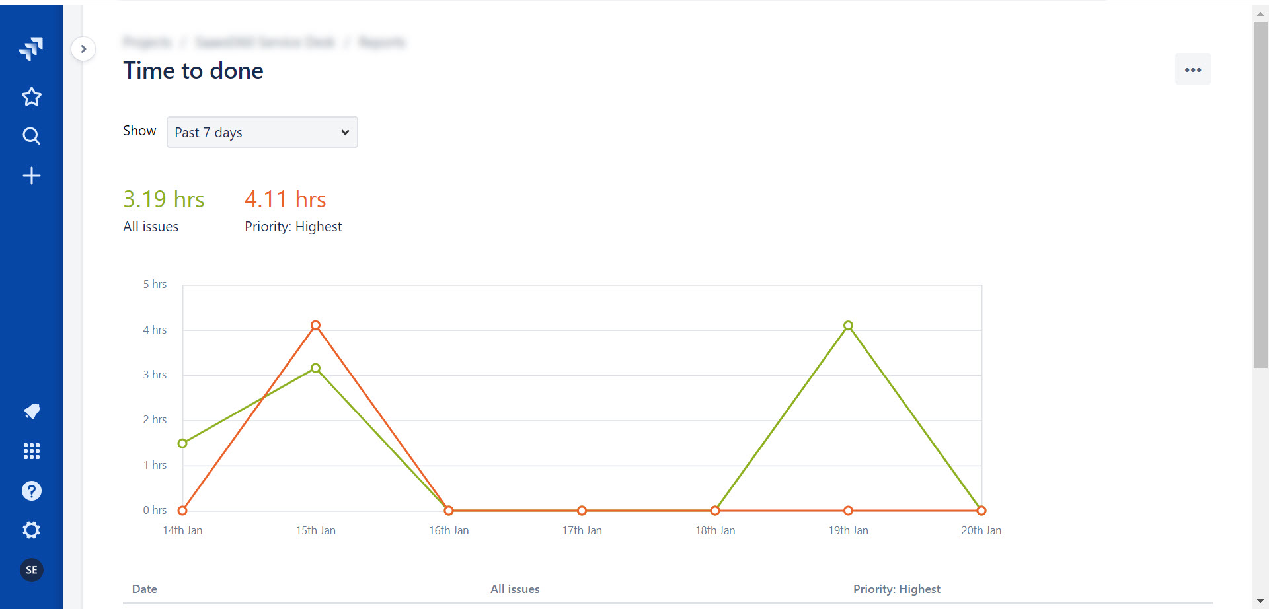The image size is (1269, 609).
Task: Open the Past 7 days dropdown
Action: [x=262, y=132]
